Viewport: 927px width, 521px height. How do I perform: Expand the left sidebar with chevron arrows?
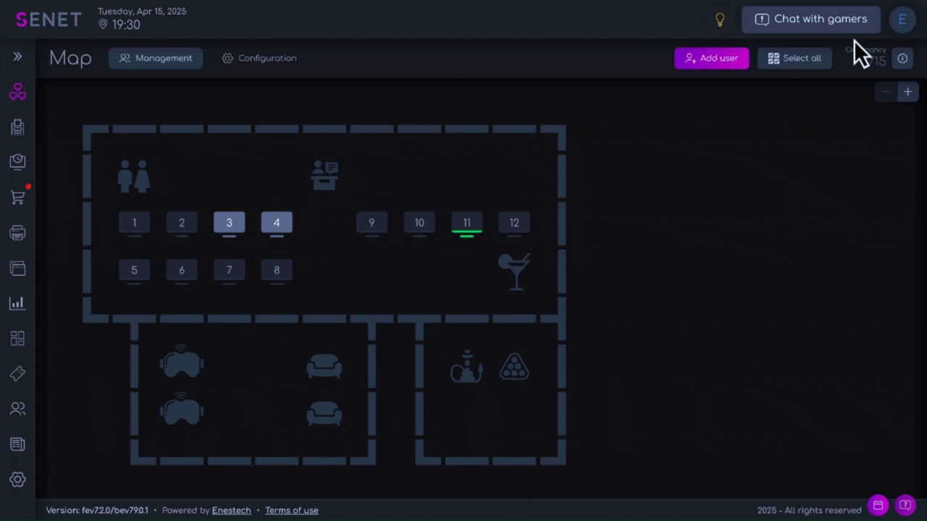click(x=17, y=56)
